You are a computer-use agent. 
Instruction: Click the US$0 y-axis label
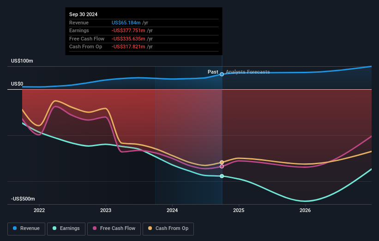coord(17,84)
